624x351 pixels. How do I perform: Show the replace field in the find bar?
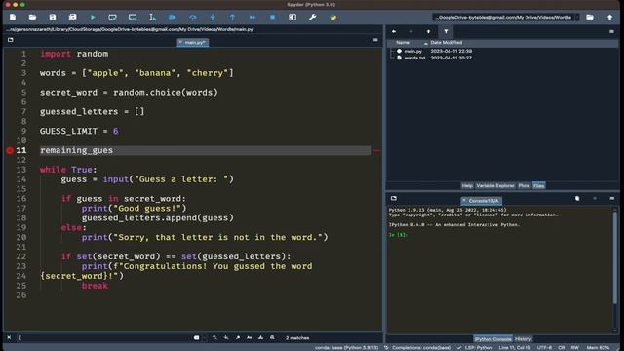(272, 338)
